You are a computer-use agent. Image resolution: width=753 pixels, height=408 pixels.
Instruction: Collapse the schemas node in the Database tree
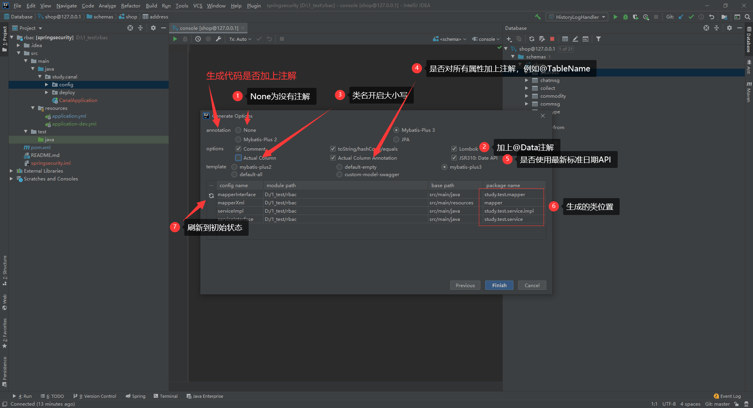click(513, 56)
